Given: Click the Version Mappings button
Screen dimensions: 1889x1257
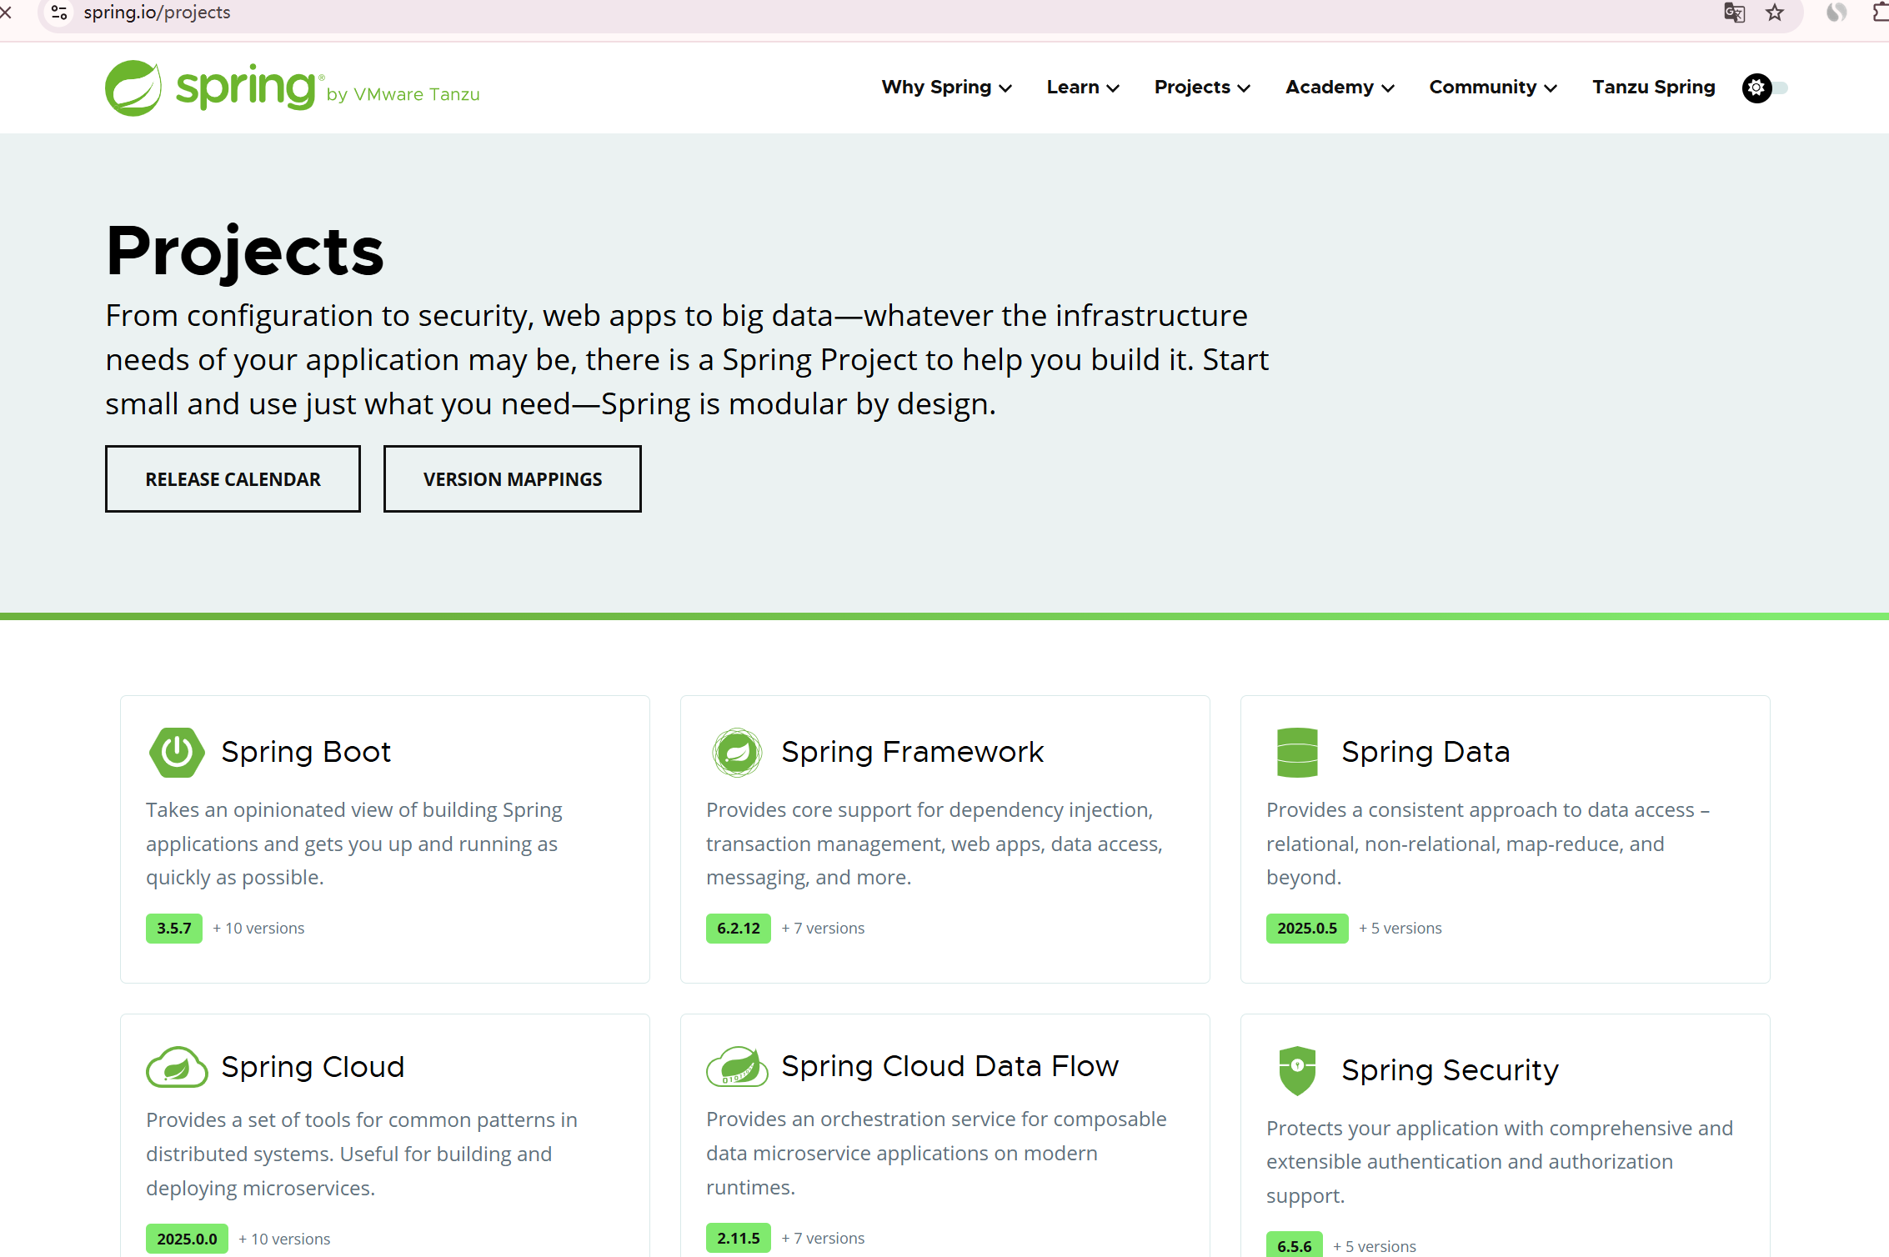Looking at the screenshot, I should 512,479.
